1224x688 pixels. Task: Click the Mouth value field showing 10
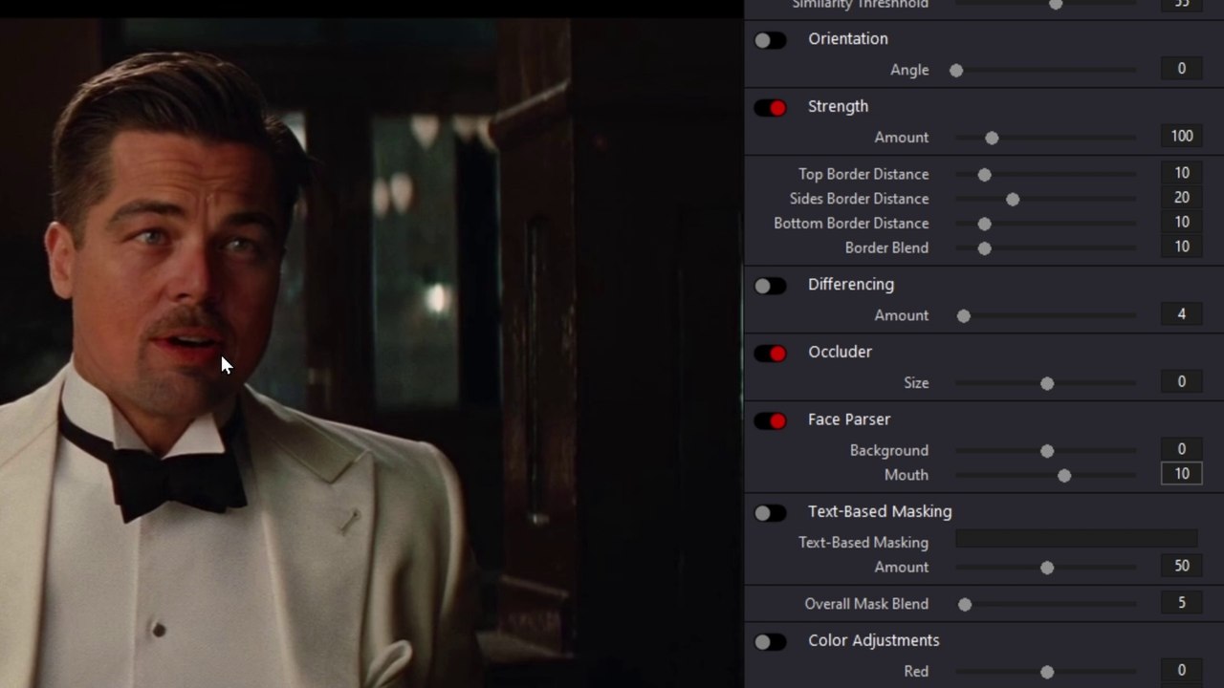point(1181,474)
